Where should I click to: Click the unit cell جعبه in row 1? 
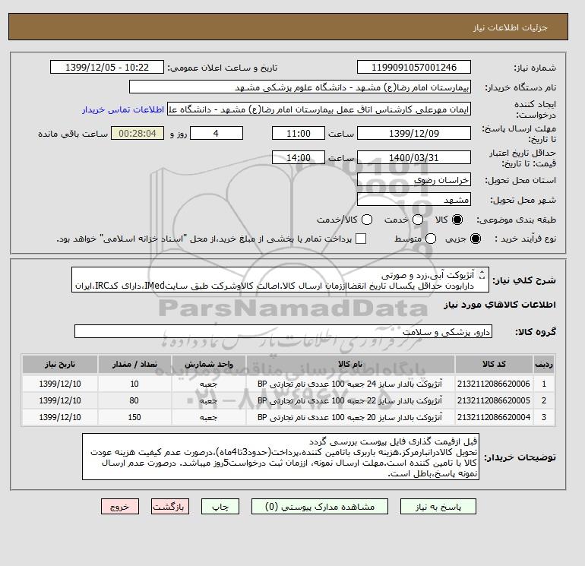point(209,384)
